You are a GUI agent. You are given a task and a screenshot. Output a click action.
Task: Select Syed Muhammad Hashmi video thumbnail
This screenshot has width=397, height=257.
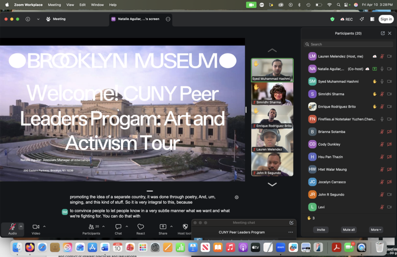[272, 70]
